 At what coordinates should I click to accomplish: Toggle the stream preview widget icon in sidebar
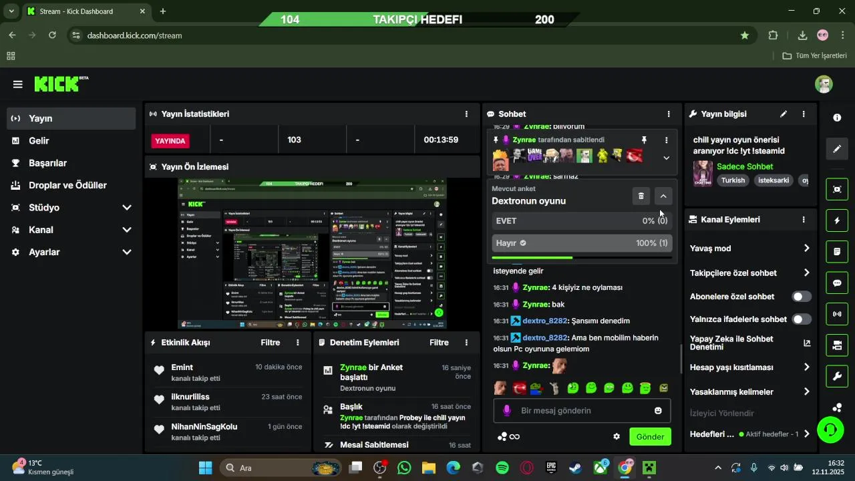837,189
